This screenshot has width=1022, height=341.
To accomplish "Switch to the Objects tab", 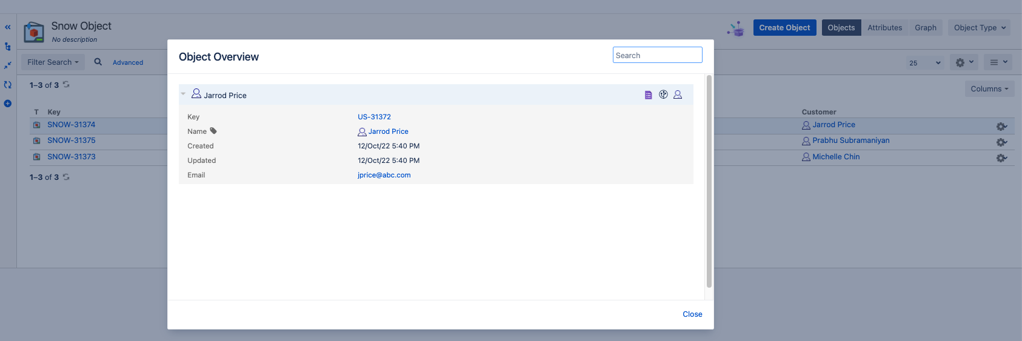I will (x=841, y=28).
